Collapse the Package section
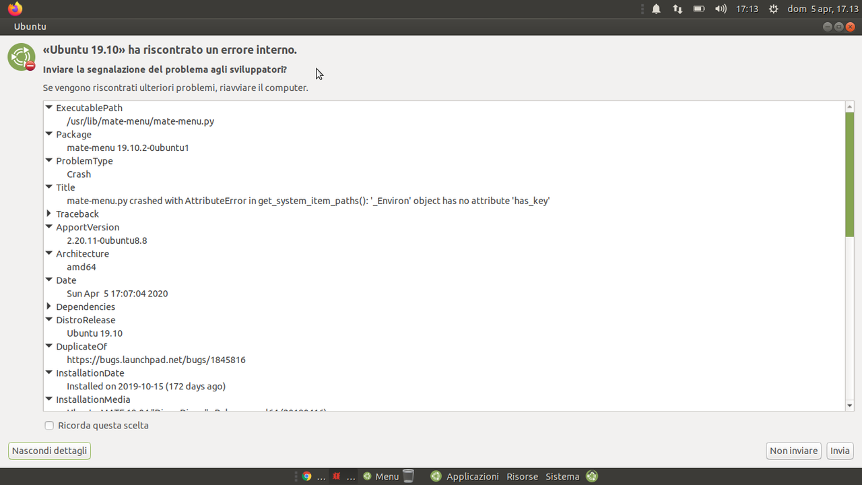This screenshot has width=862, height=485. [x=49, y=134]
